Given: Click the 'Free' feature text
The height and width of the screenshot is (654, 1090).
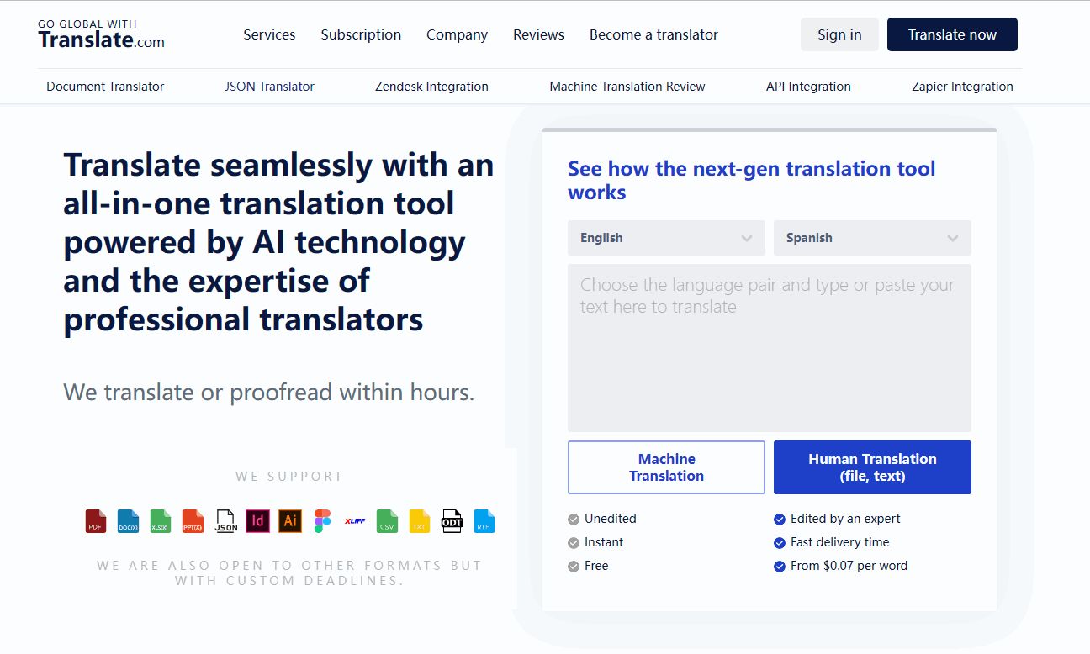Looking at the screenshot, I should 596,566.
